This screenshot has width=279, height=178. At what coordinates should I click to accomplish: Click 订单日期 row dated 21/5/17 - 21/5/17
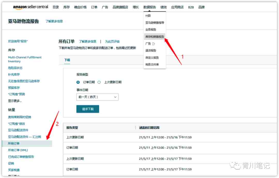coord(170,169)
